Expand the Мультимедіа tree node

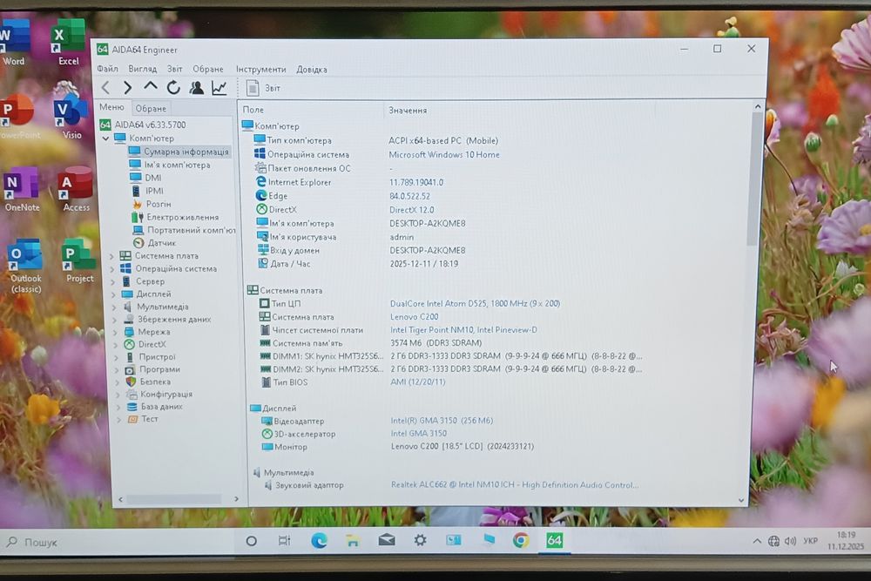point(114,307)
